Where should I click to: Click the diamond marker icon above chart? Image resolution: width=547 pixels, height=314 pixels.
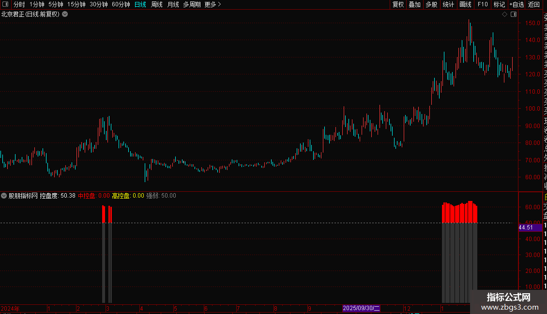pyautogui.click(x=504, y=14)
